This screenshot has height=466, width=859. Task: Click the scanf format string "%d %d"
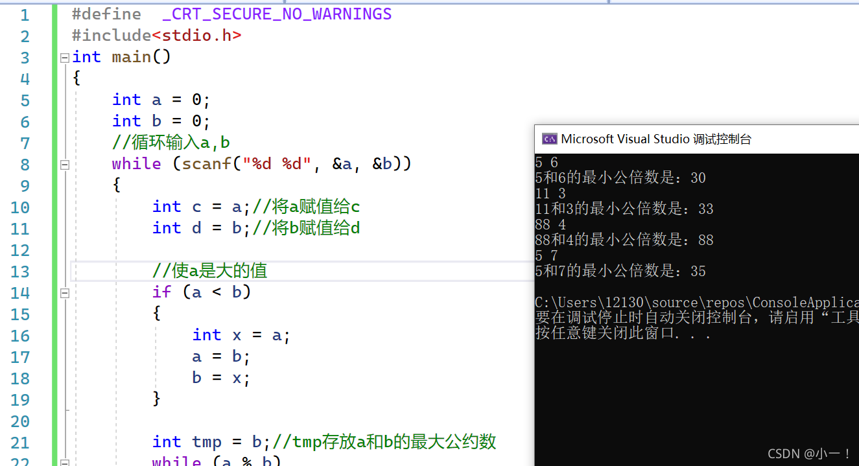click(277, 164)
